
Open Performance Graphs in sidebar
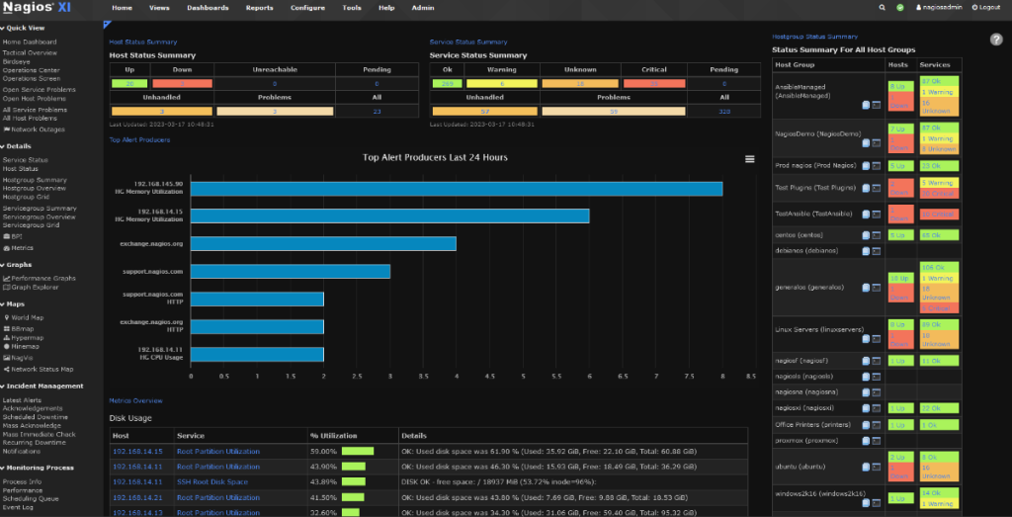pos(39,278)
